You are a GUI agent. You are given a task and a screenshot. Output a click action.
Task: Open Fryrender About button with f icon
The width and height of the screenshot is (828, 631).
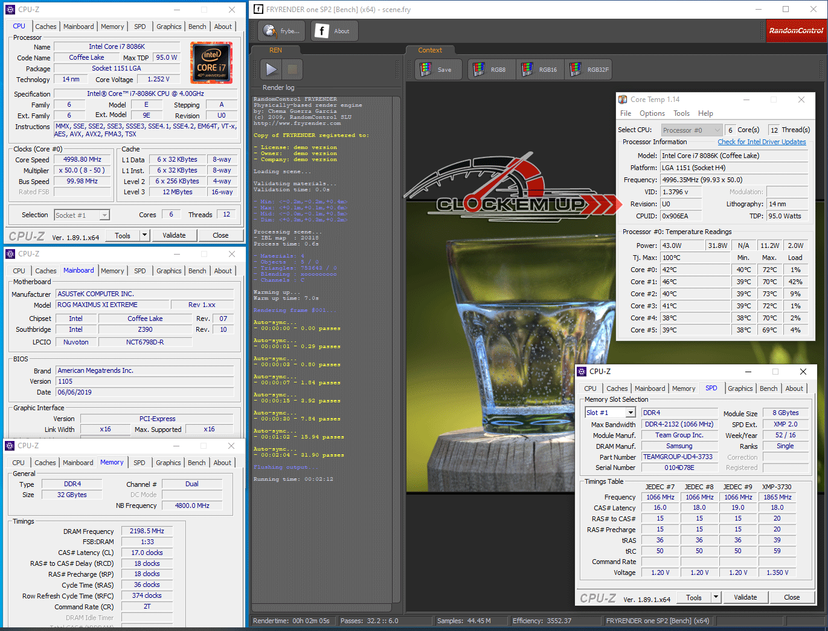[x=334, y=31]
